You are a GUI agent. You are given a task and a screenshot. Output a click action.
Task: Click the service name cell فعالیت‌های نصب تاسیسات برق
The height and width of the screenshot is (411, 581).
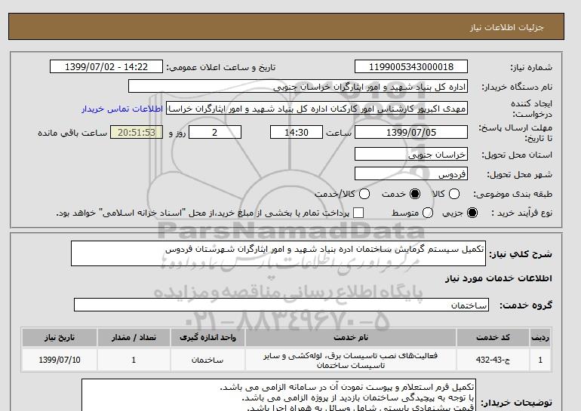click(x=351, y=360)
